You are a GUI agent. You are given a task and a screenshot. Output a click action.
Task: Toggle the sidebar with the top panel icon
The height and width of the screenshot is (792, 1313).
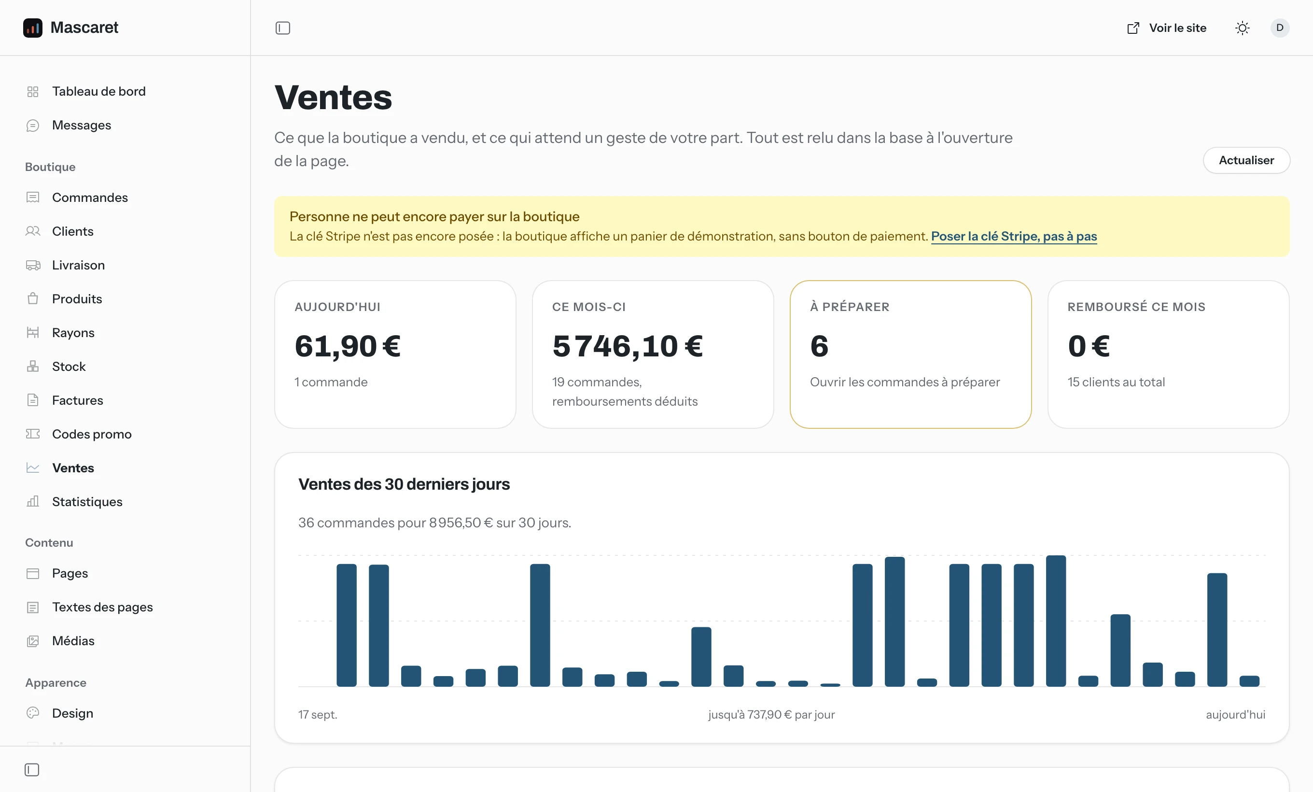282,28
